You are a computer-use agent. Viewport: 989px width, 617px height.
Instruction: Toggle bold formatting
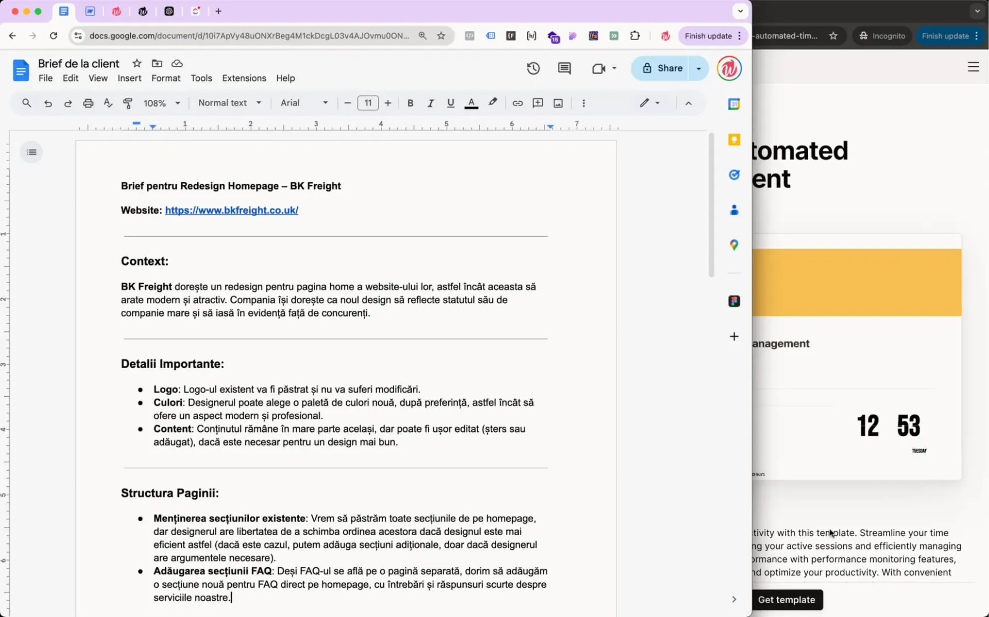coord(410,103)
